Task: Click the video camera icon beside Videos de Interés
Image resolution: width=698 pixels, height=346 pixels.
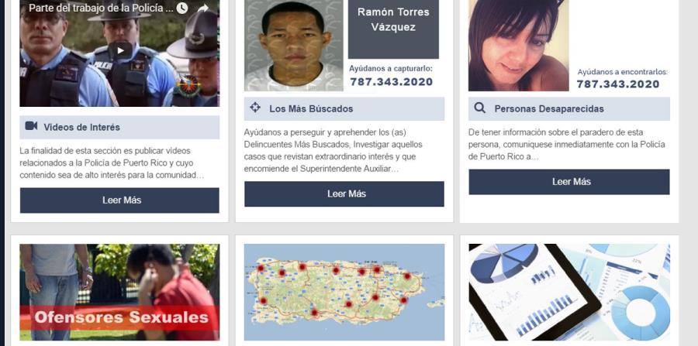Action: pos(31,126)
